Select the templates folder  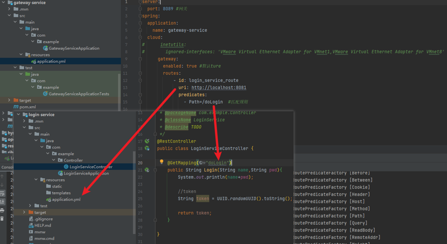(x=61, y=193)
